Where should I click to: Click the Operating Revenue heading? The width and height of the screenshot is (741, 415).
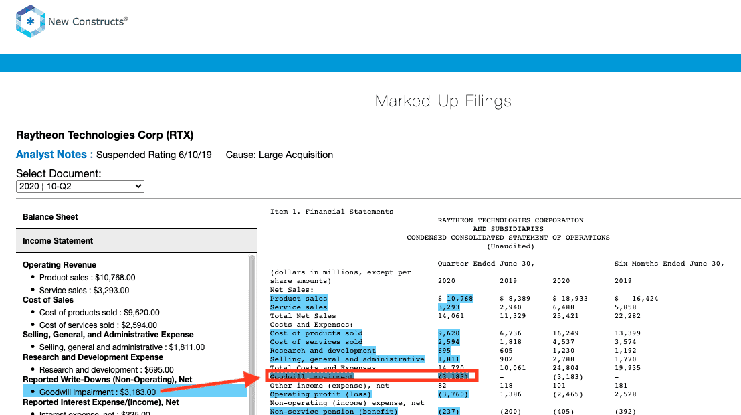60,265
